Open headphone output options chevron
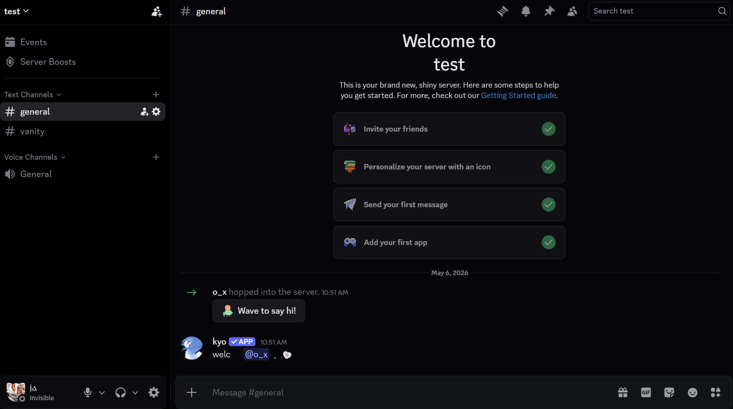The height and width of the screenshot is (409, 733). tap(135, 392)
